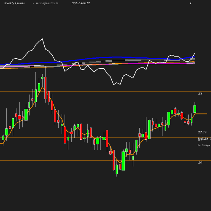Click the "Weekly Charts" title text
This screenshot has height=211, width=211.
pyautogui.click(x=14, y=3)
